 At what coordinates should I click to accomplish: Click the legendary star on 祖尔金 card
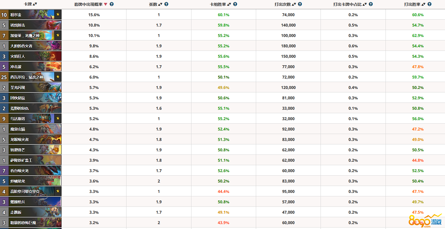pos(58,15)
